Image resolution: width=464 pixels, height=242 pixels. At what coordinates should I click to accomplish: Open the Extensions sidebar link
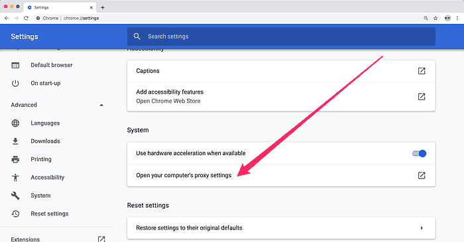25,239
